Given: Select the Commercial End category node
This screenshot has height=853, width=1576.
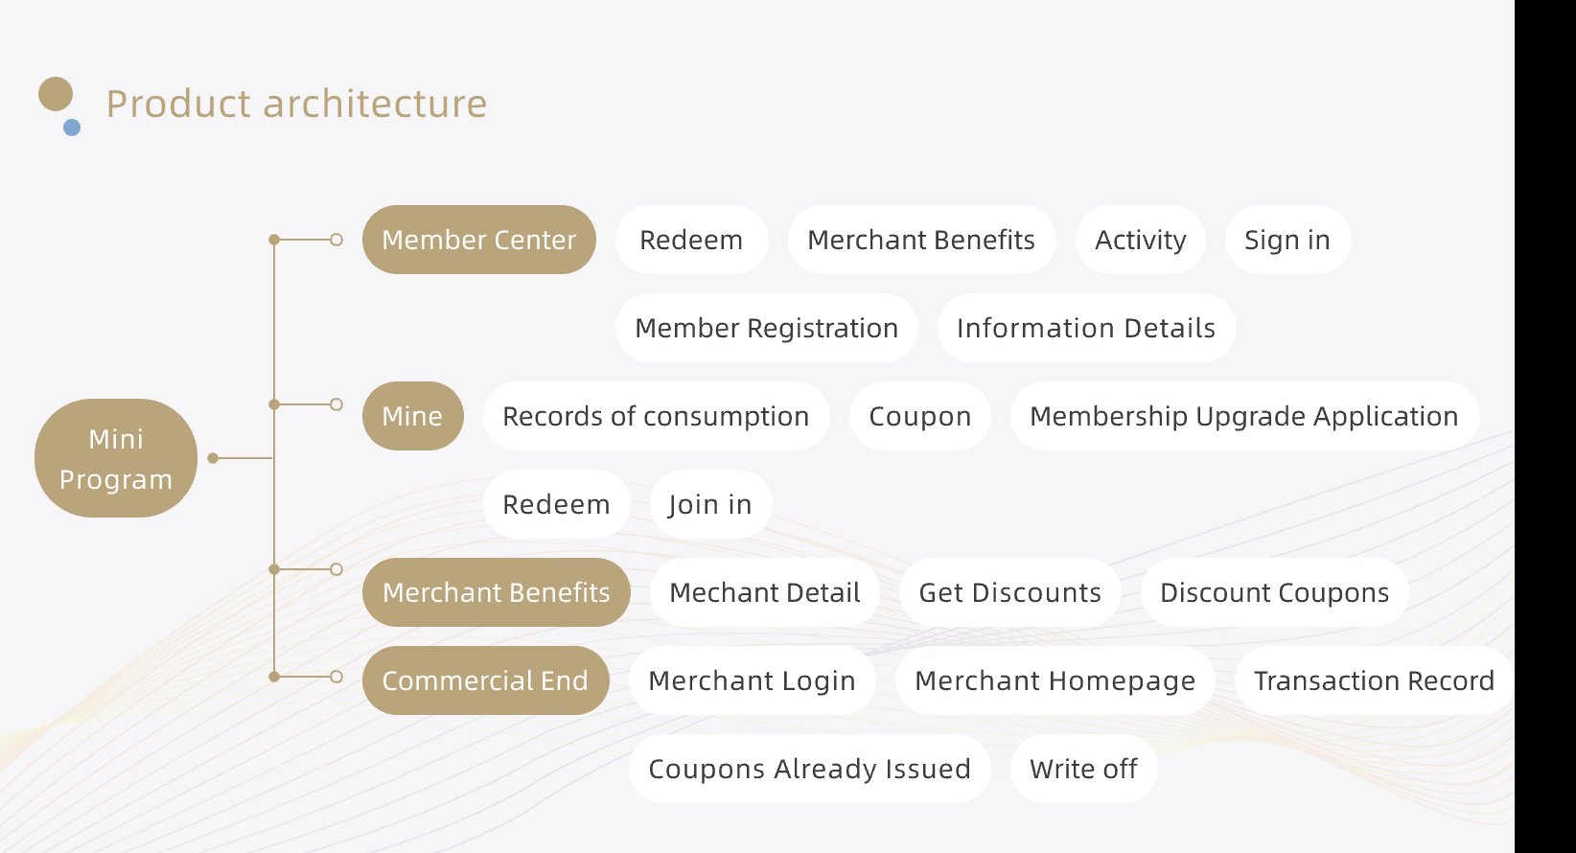Looking at the screenshot, I should (x=485, y=680).
